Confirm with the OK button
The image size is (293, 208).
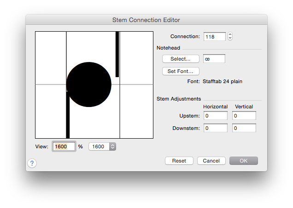(x=244, y=161)
